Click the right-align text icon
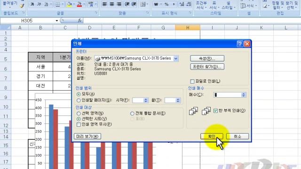Viewport: 301px width, 169px height. click(x=119, y=4)
